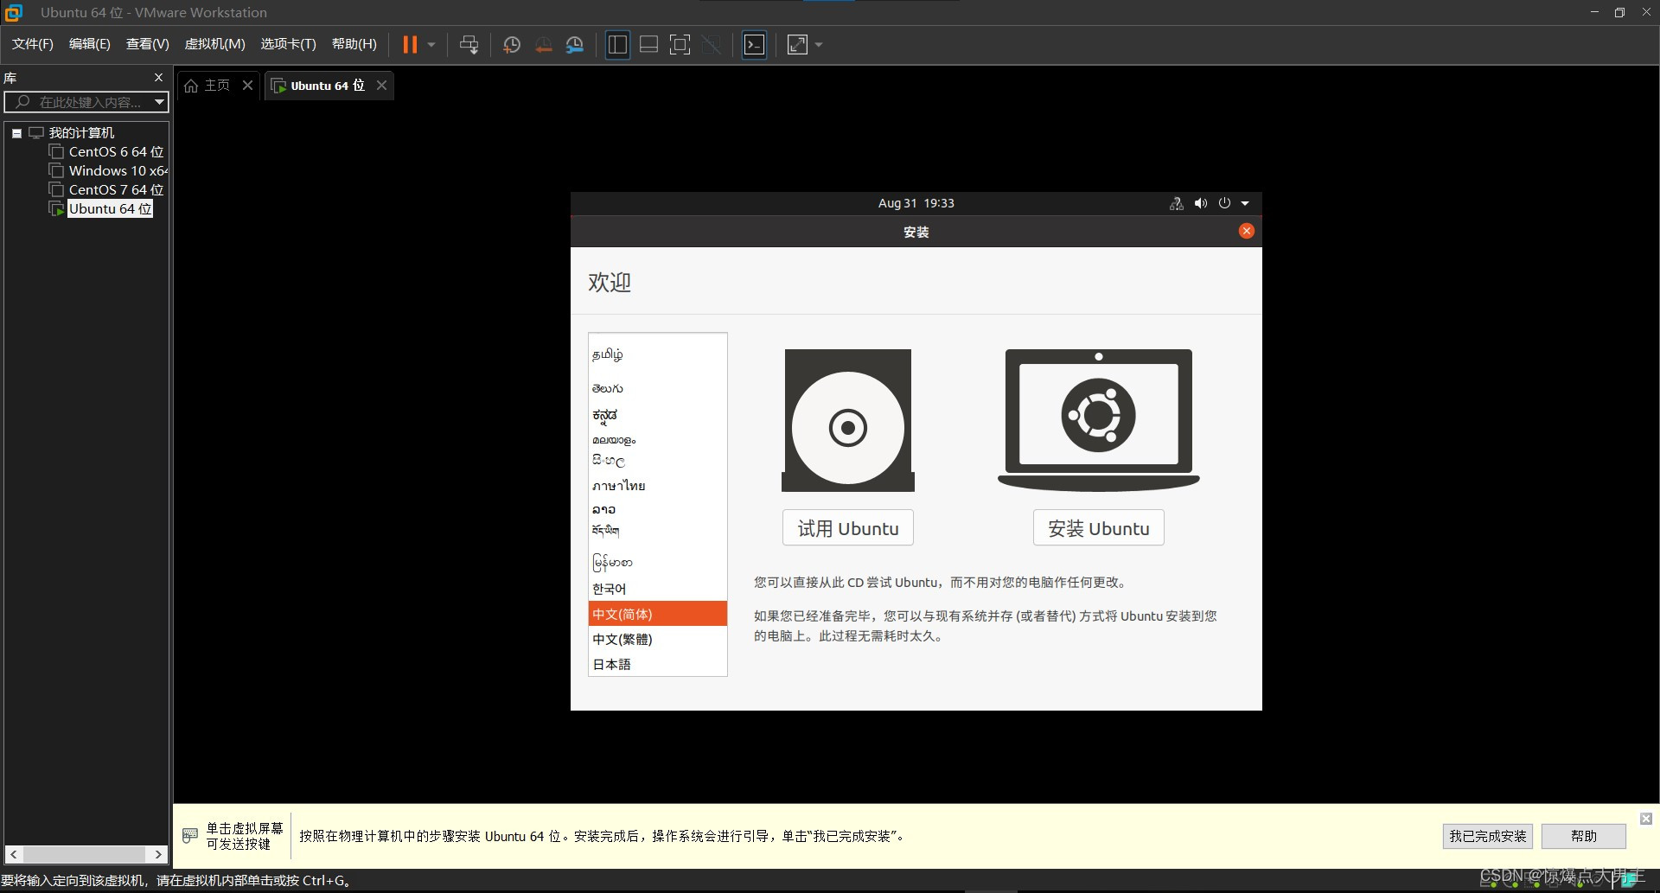1660x893 pixels.
Task: Open the console view icon
Action: click(754, 44)
